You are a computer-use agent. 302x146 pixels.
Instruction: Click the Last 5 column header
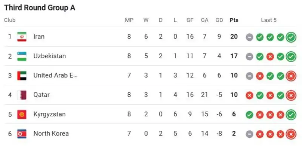[x=269, y=20]
